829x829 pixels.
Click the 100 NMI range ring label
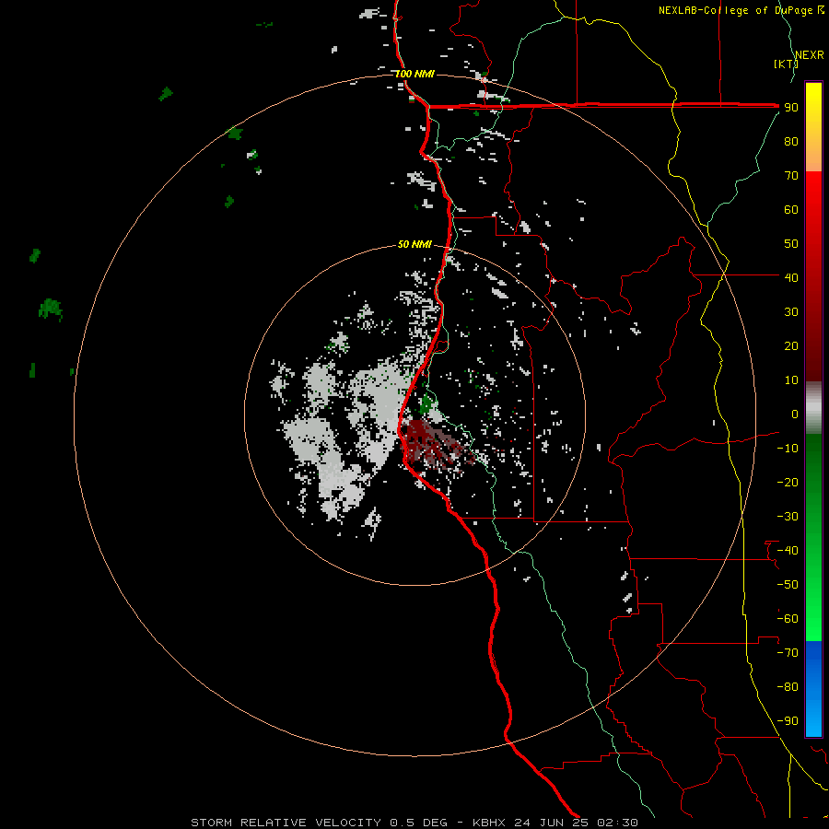(x=414, y=74)
